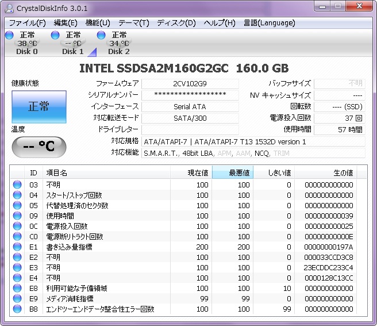
Task: Click status orb for attribute B8 row
Action: tap(17, 309)
